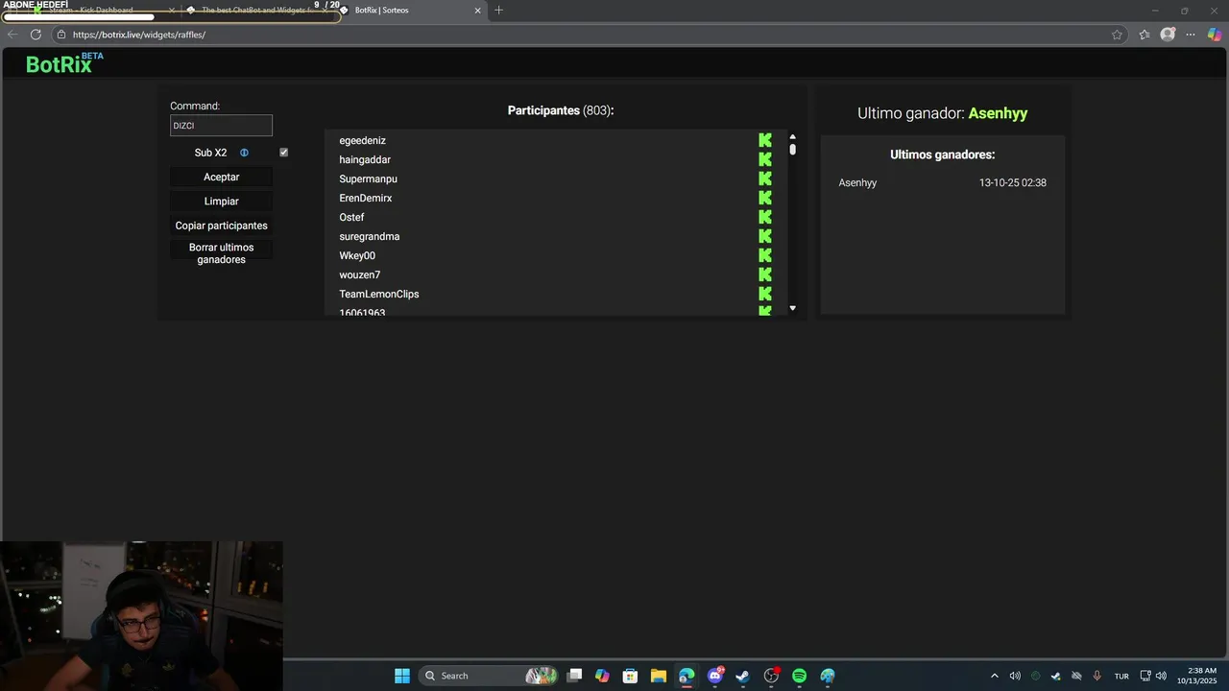Select the BotRix Sorteos tab
Image resolution: width=1229 pixels, height=691 pixels.
pyautogui.click(x=410, y=11)
